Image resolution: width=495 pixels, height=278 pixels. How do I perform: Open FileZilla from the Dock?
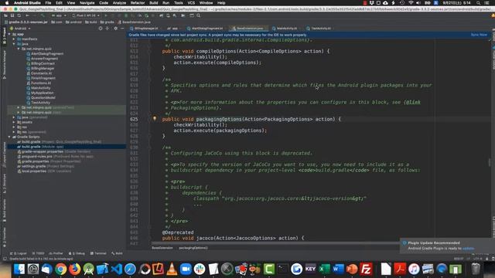(x=366, y=270)
